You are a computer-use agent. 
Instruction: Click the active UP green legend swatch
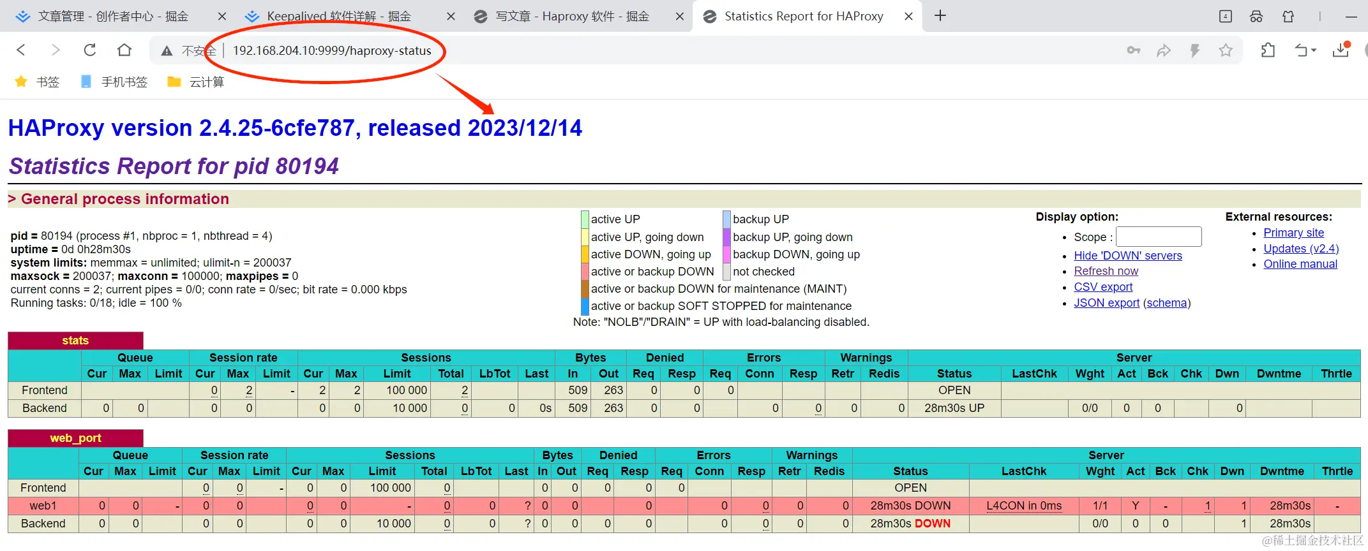pyautogui.click(x=585, y=219)
